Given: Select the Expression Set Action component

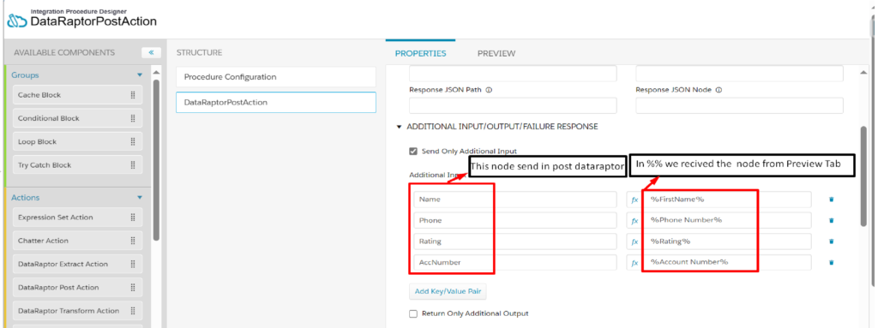Looking at the screenshot, I should [77, 218].
